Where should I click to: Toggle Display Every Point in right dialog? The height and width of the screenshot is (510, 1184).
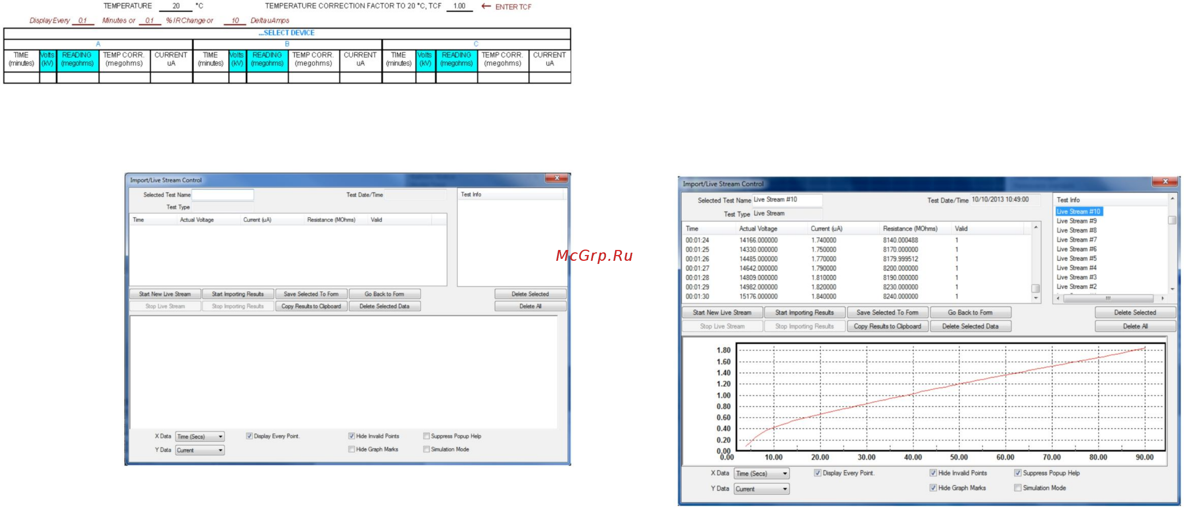(818, 473)
